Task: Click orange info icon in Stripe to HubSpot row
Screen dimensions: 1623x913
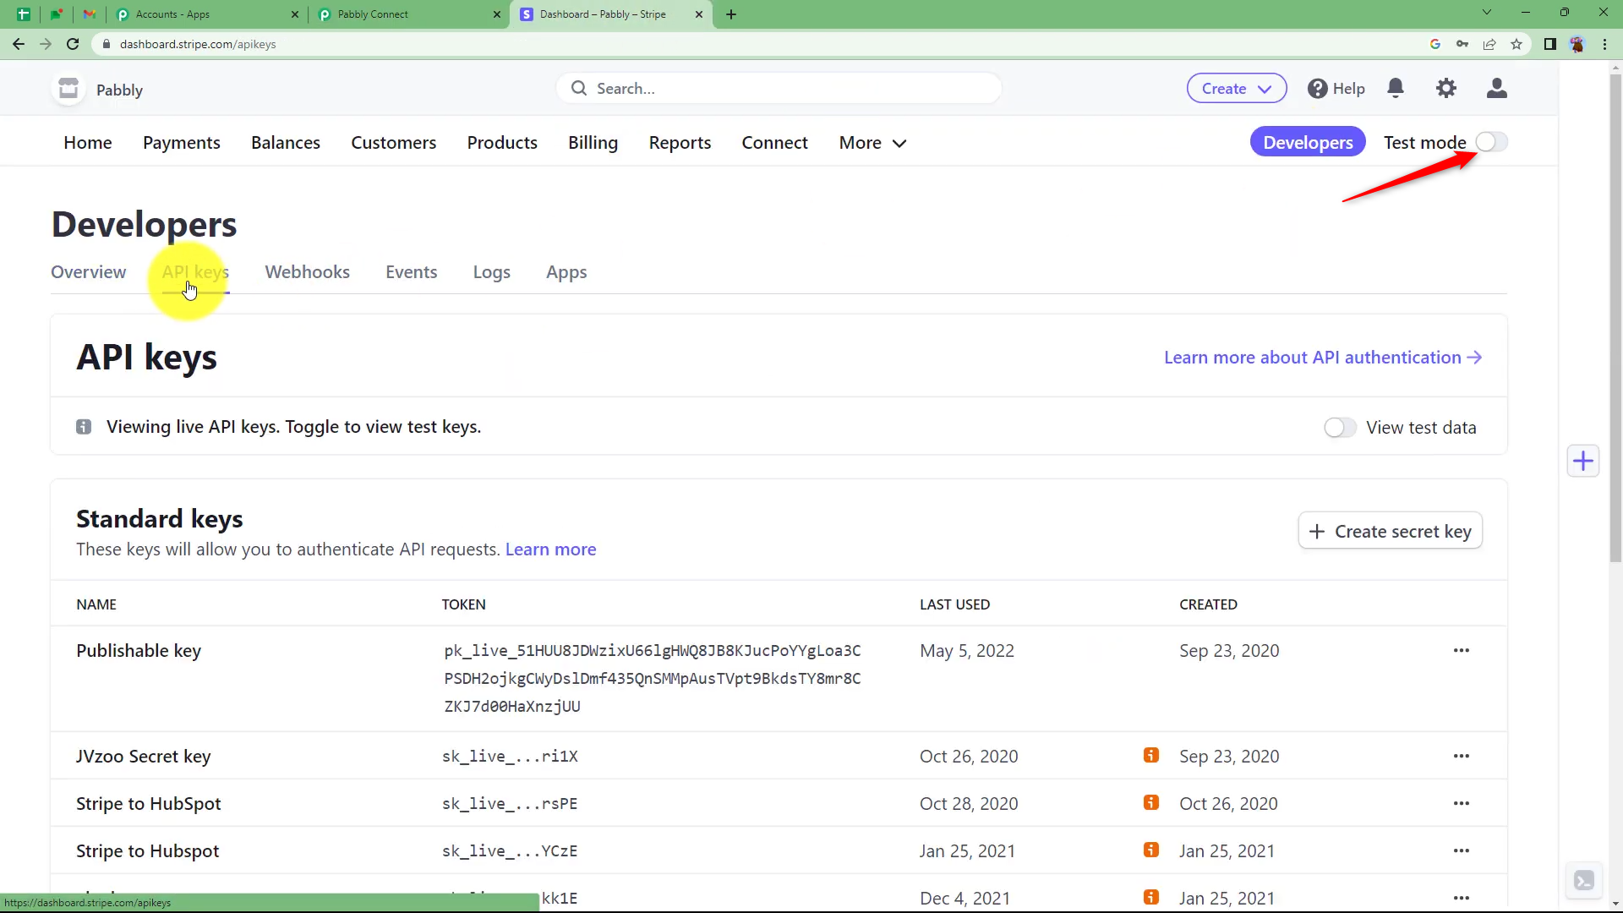Action: coord(1151,803)
